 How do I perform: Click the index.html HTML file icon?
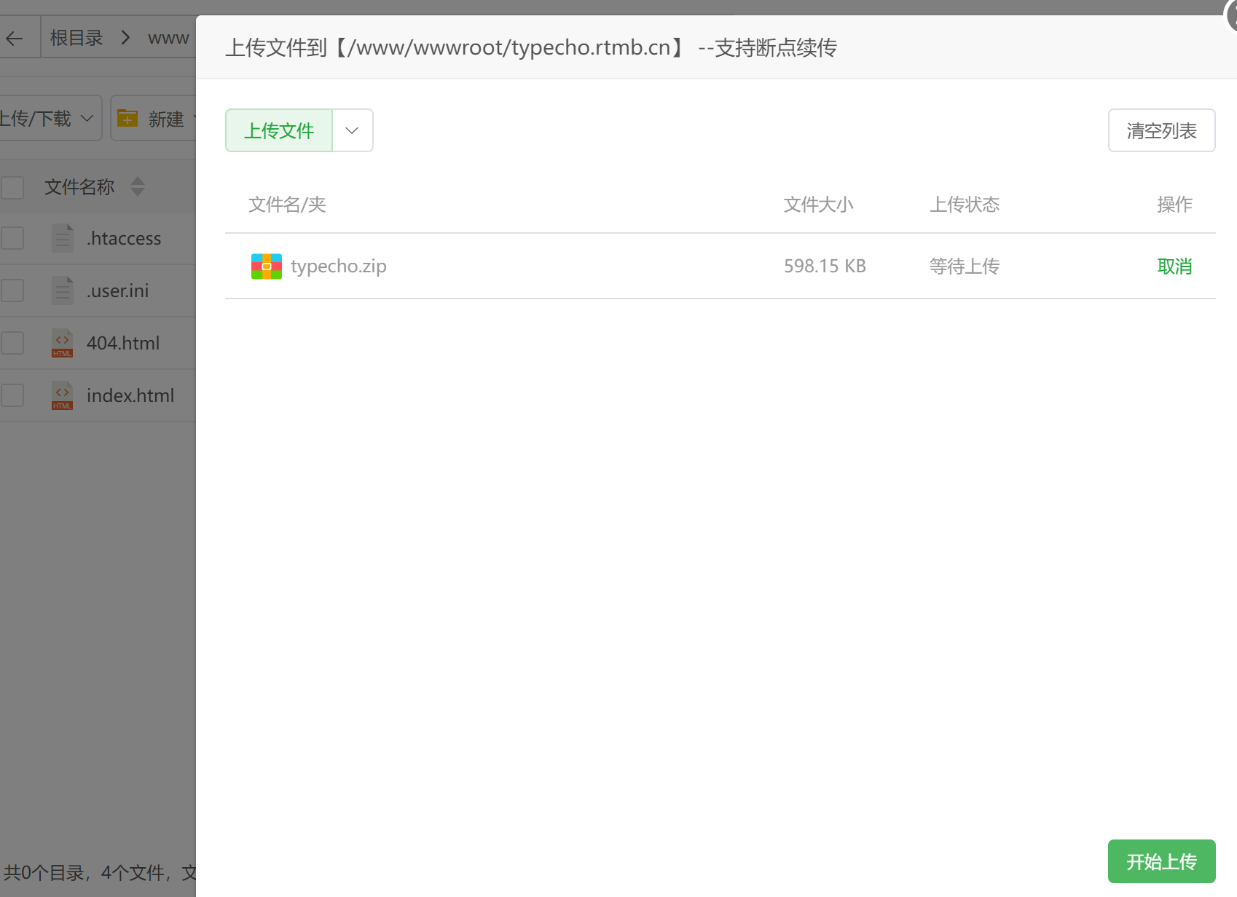coord(63,395)
